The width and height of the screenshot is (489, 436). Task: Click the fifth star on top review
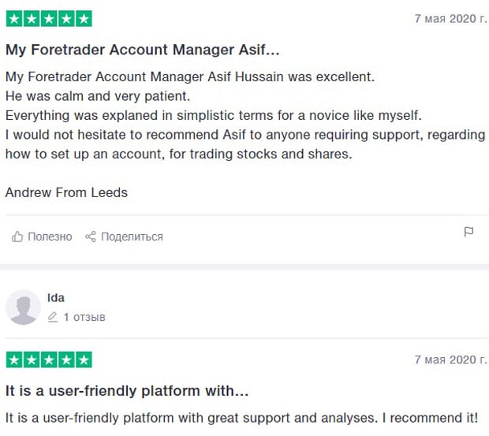click(84, 19)
